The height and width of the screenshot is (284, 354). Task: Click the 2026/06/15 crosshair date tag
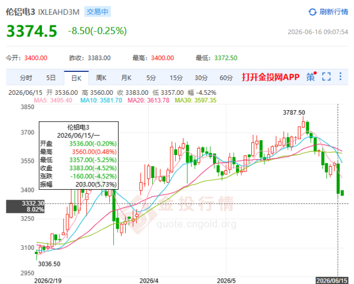332,280
